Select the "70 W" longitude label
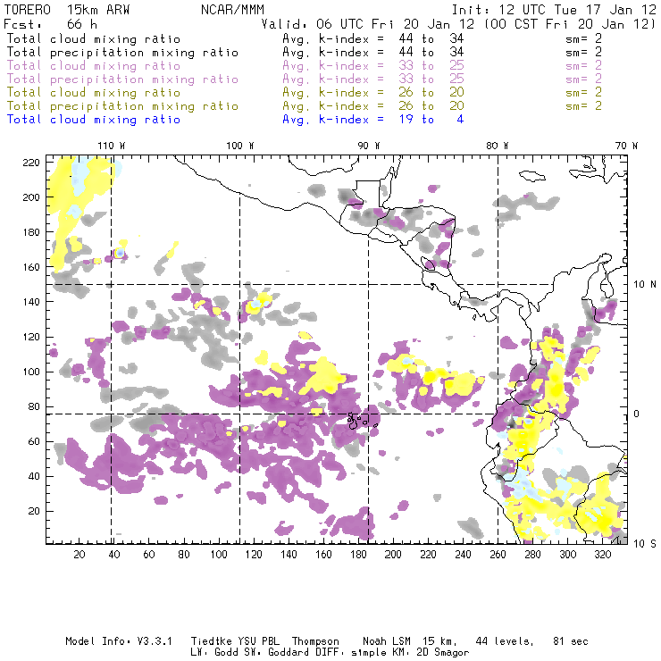The width and height of the screenshot is (661, 661). point(626,146)
